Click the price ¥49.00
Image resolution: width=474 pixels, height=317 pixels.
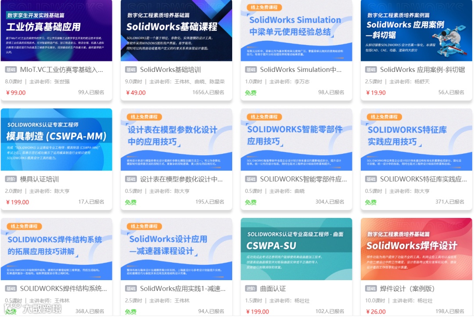click(x=136, y=93)
